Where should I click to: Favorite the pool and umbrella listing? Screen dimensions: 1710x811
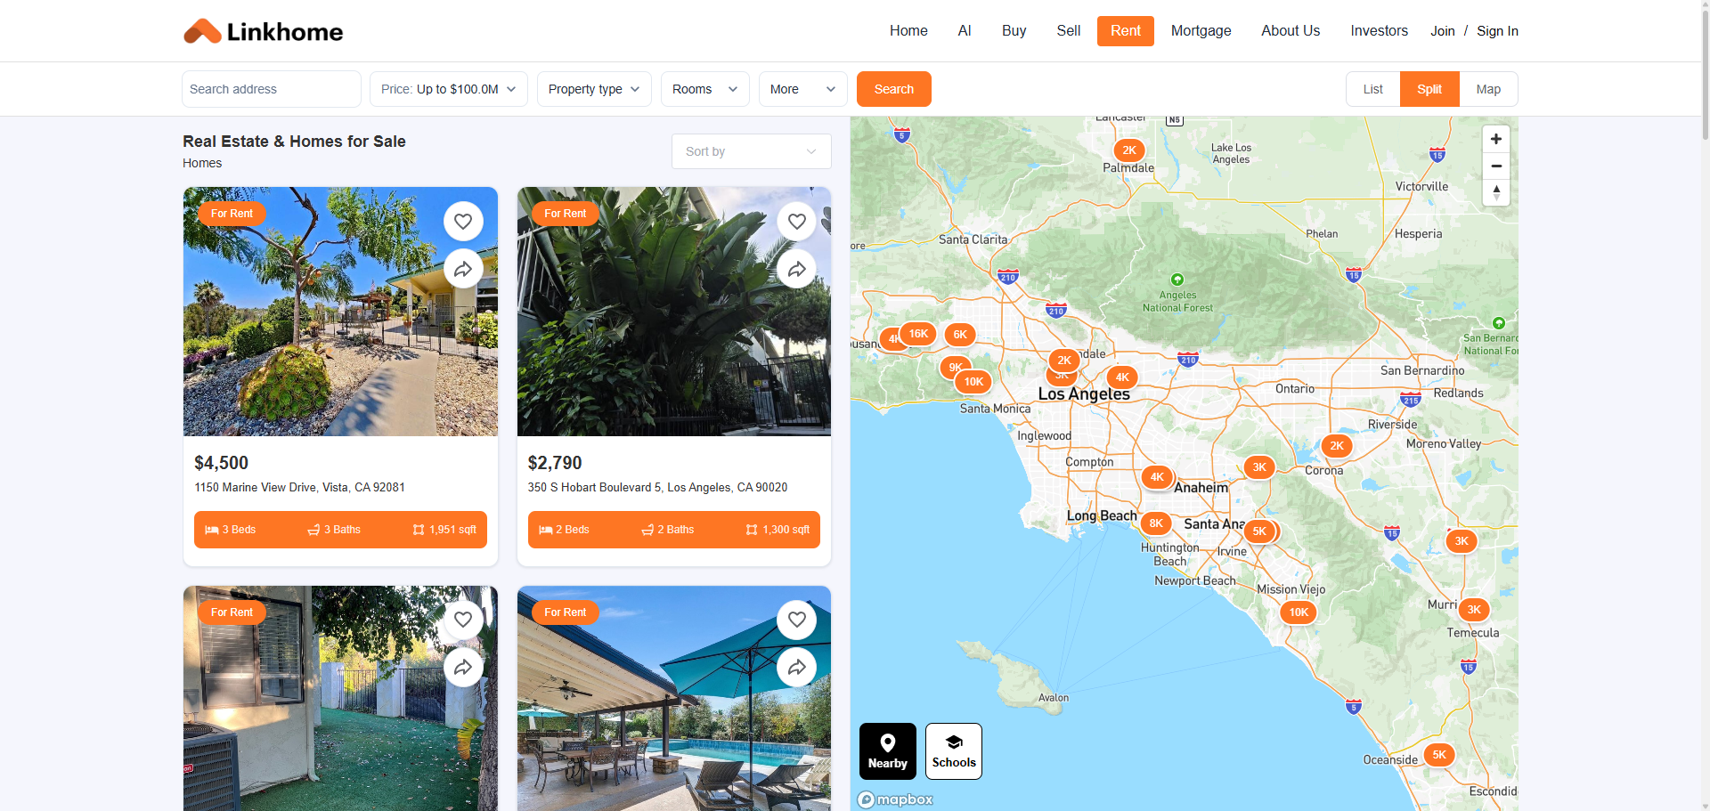797,620
